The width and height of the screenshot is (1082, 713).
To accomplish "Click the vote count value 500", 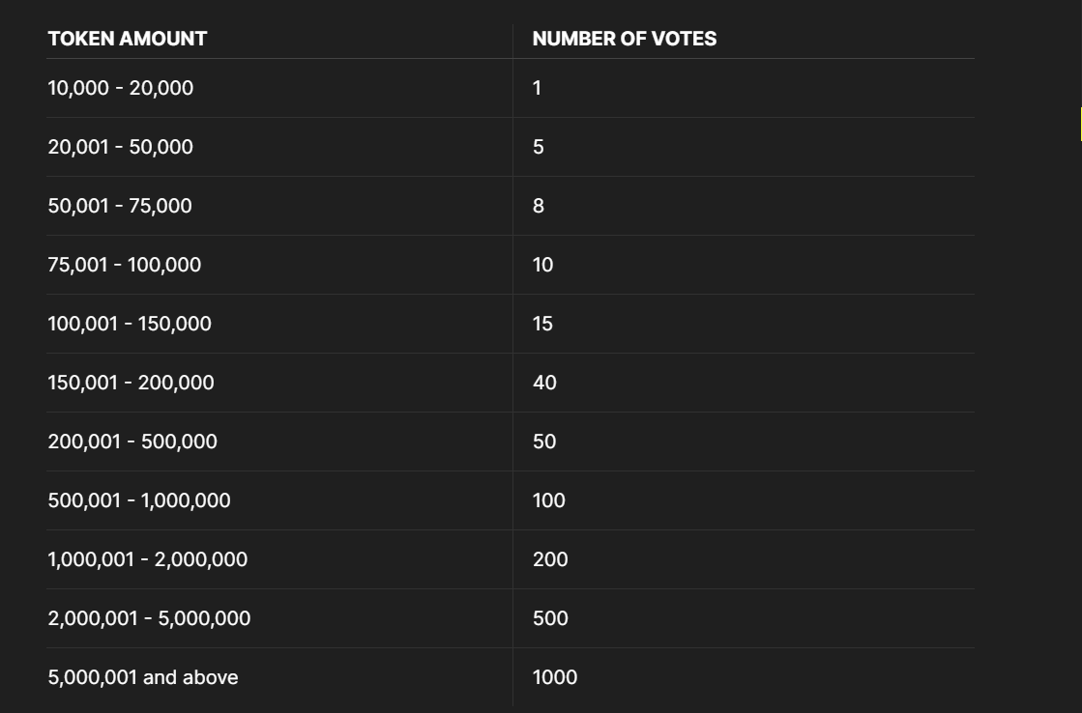I will [x=550, y=618].
